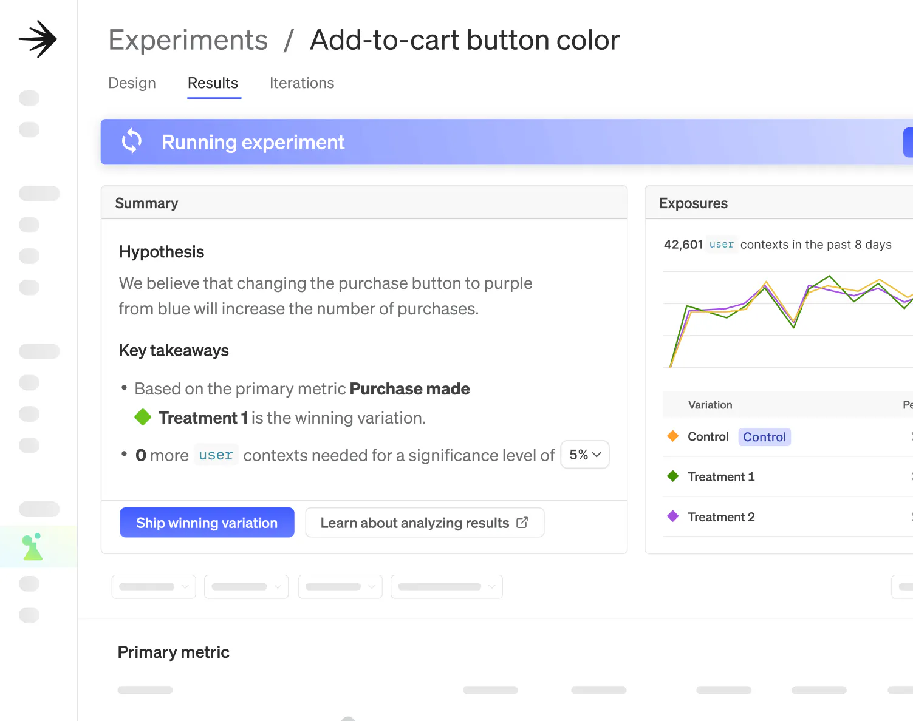913x721 pixels.
Task: Click the orange Control diamond marker
Action: coord(672,436)
